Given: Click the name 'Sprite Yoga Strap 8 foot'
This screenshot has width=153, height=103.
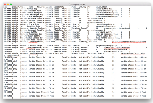Looking at the screenshot, I should click(x=41, y=96).
